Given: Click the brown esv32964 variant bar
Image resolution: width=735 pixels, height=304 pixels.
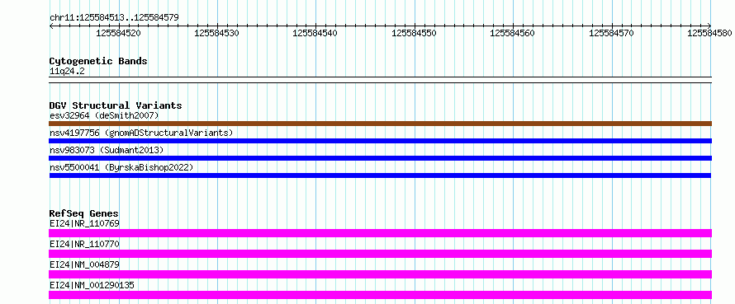Looking at the screenshot, I should pos(380,124).
